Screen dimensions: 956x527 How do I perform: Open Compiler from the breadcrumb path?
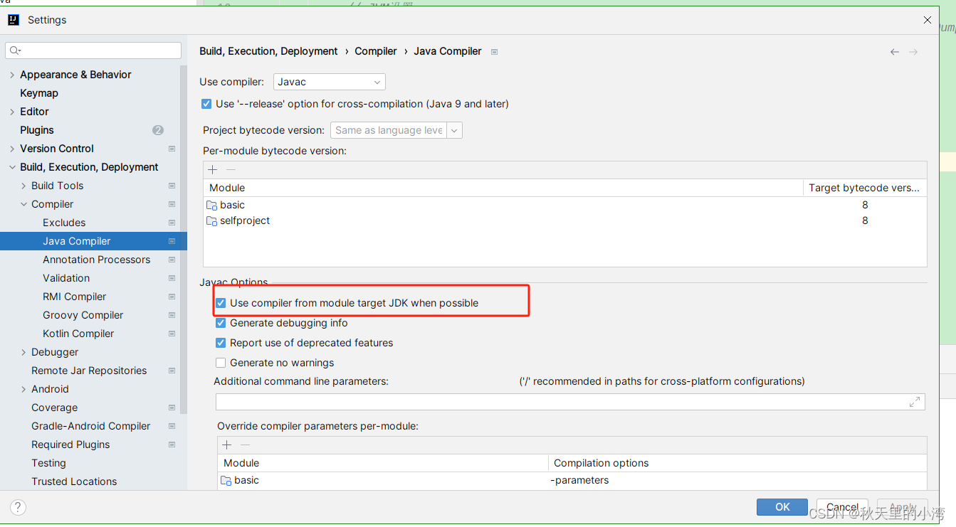(376, 50)
